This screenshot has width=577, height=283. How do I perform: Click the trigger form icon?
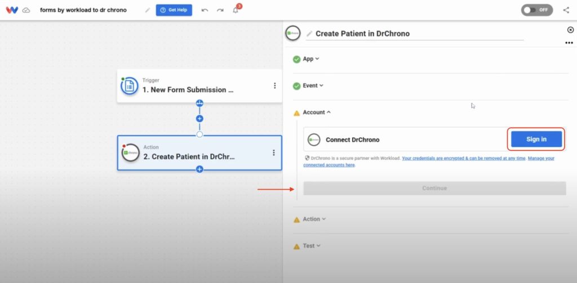click(130, 86)
